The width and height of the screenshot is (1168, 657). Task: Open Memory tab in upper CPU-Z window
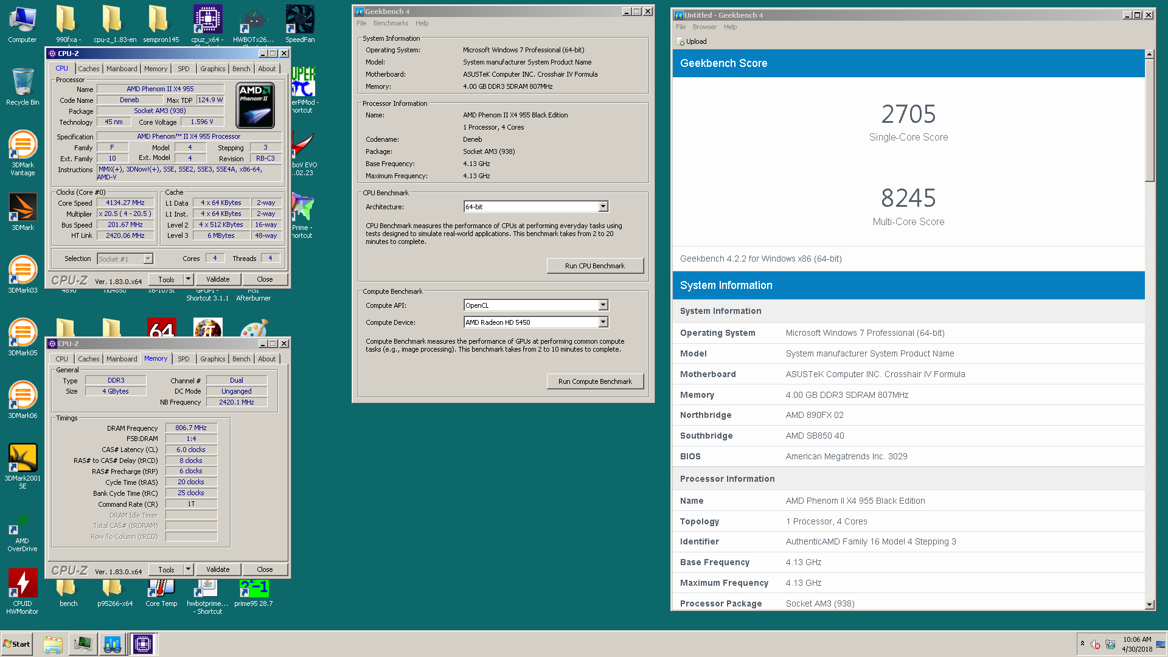pyautogui.click(x=156, y=69)
